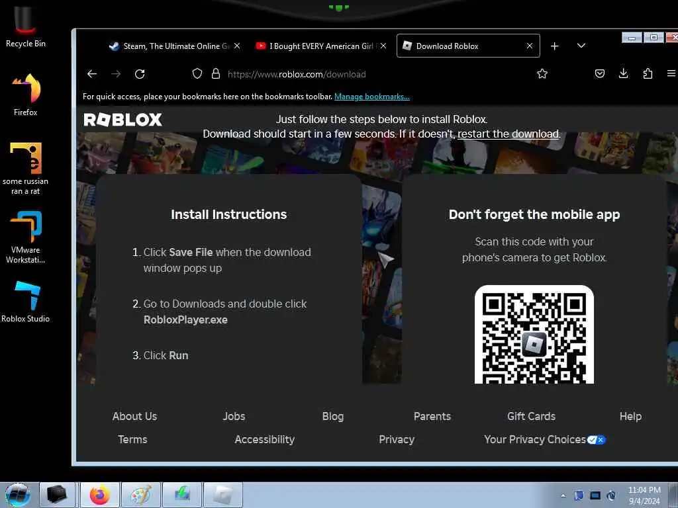
Task: Click the network tray icon
Action: pos(595,495)
